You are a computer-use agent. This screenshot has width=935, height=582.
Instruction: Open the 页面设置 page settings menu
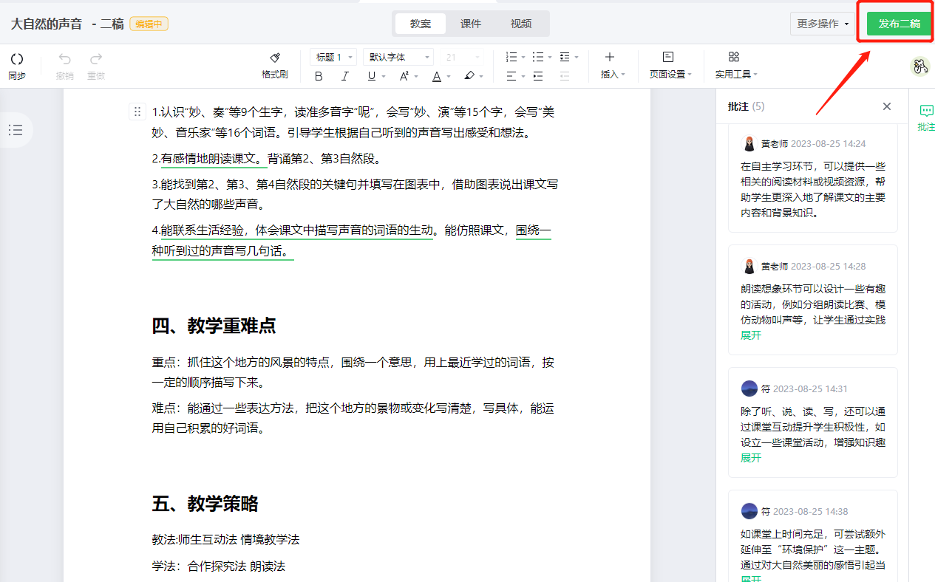(x=670, y=65)
